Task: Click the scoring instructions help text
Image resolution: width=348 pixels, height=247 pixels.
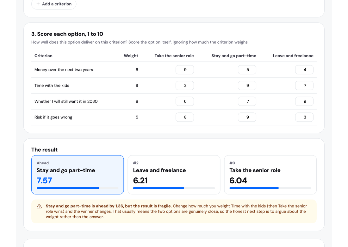Action: (140, 42)
